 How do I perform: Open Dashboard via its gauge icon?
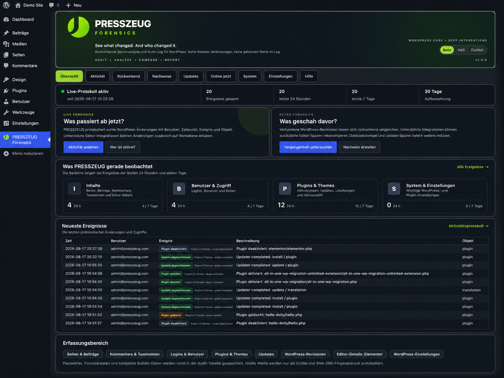pyautogui.click(x=6, y=19)
